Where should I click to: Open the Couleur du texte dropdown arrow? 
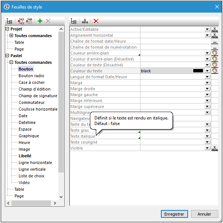[207, 71]
